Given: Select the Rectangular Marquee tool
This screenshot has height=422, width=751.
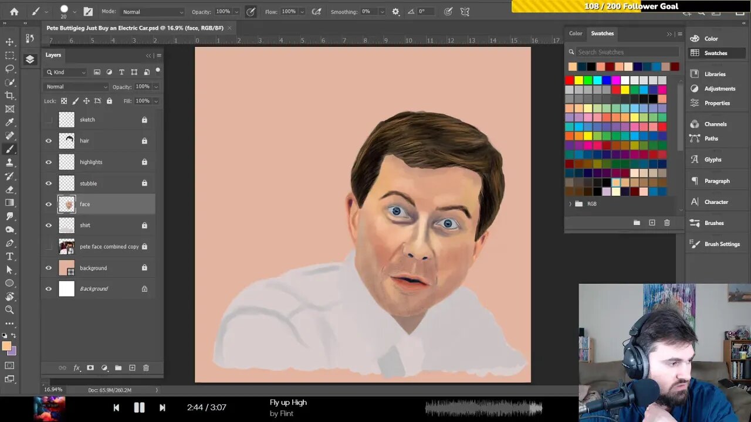Looking at the screenshot, I should tap(10, 55).
